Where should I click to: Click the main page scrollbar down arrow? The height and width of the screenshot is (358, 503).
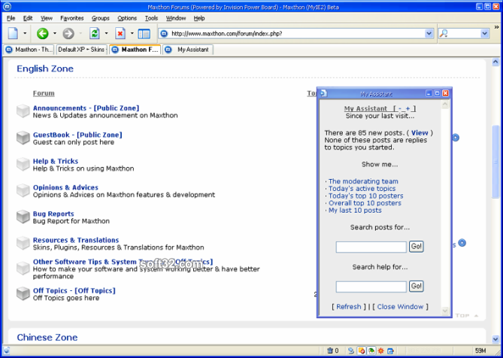tap(495, 338)
